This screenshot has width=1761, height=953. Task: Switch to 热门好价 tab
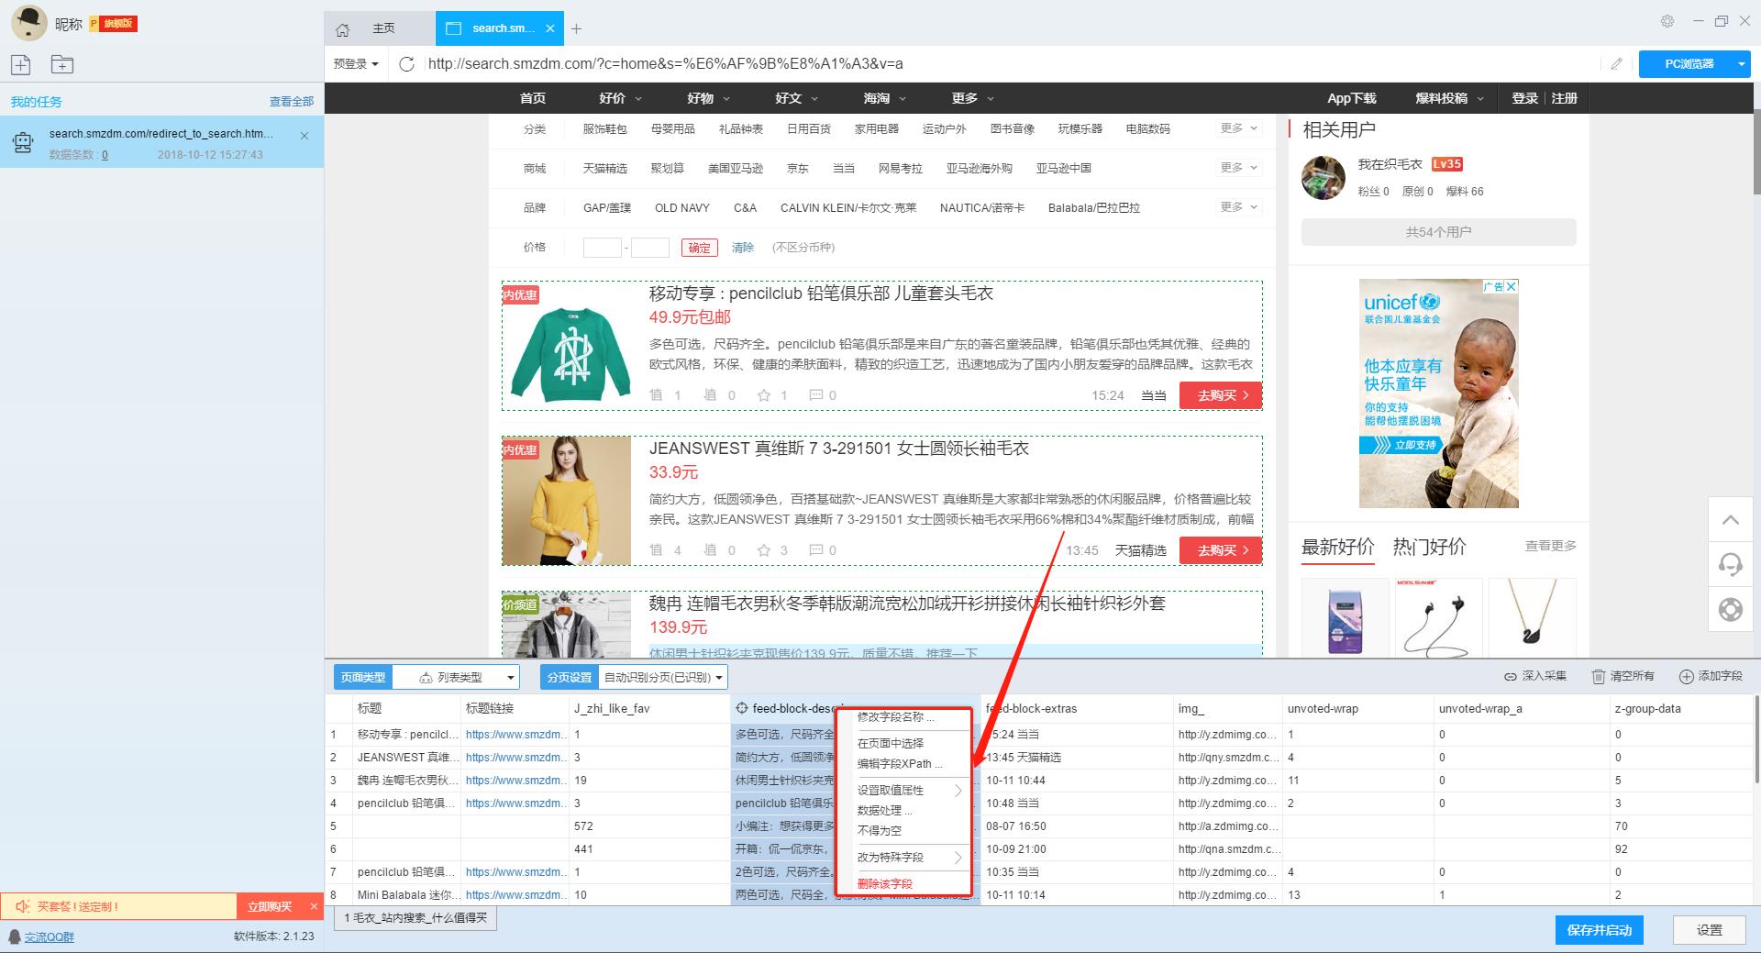pyautogui.click(x=1429, y=547)
